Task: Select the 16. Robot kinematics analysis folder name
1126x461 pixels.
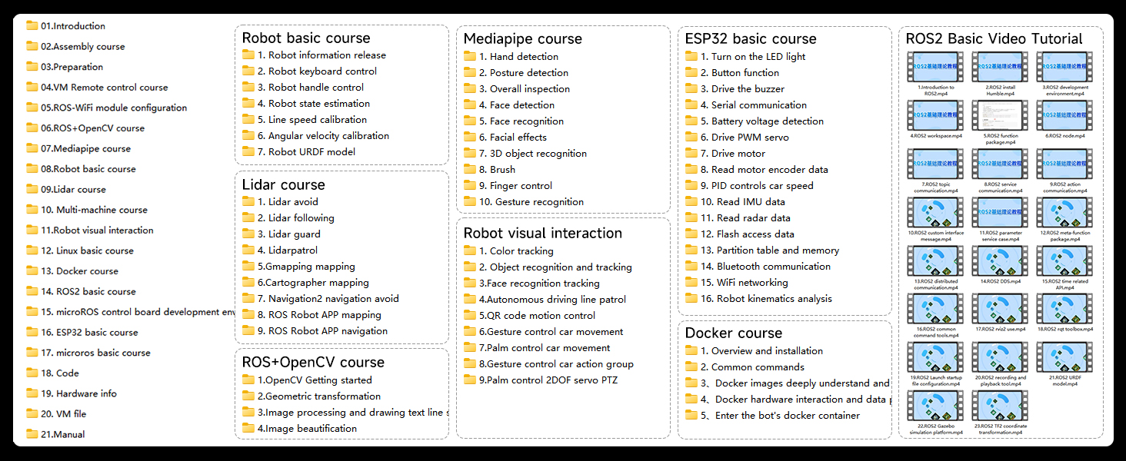Action: 766,298
